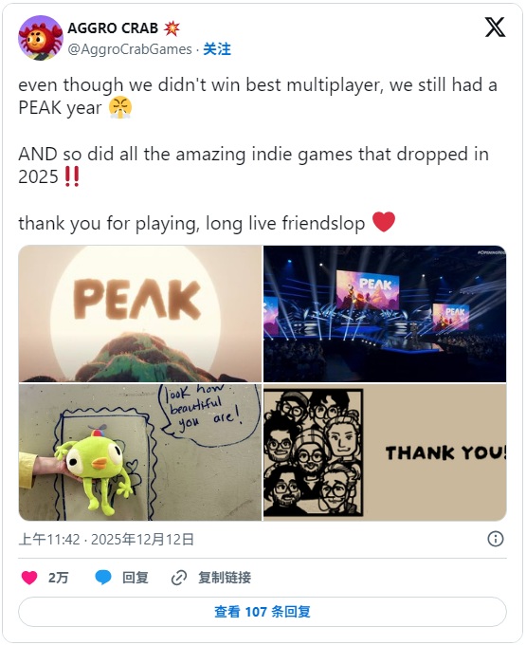Click the explosion emoji beside AGGRO CRAB

(172, 28)
